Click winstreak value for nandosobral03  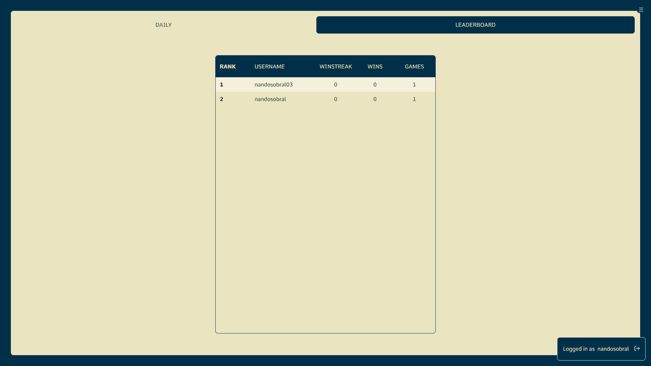click(336, 84)
